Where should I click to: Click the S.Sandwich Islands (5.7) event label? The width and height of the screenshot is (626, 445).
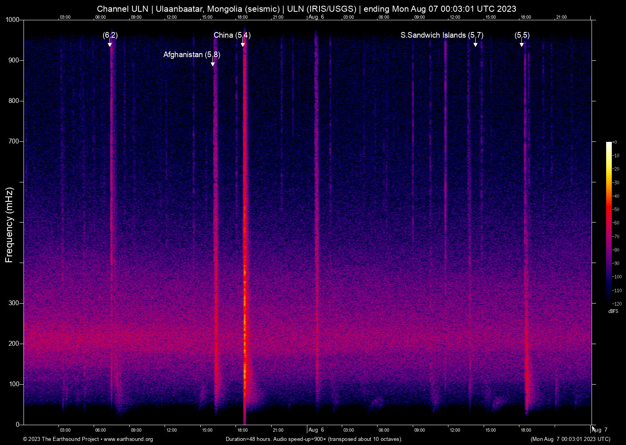click(x=442, y=35)
